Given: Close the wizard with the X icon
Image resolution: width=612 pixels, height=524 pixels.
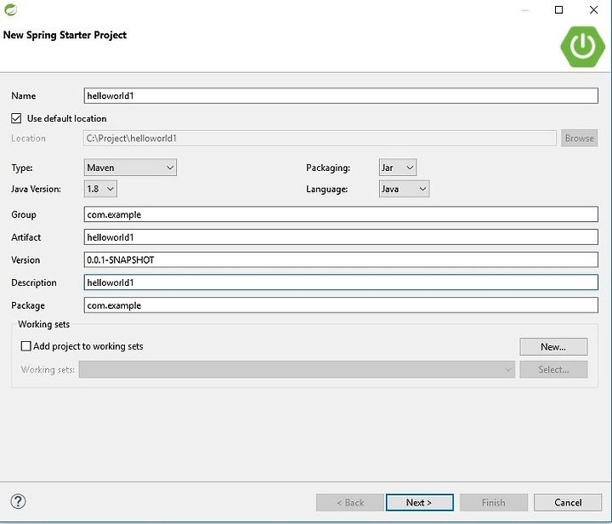Looking at the screenshot, I should click(x=593, y=9).
